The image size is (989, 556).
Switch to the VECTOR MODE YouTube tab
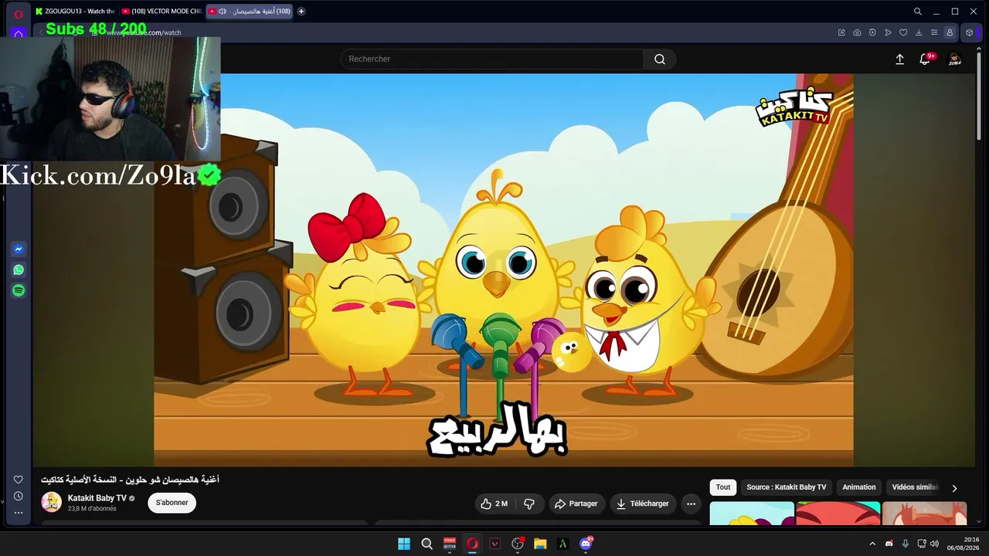coord(161,12)
